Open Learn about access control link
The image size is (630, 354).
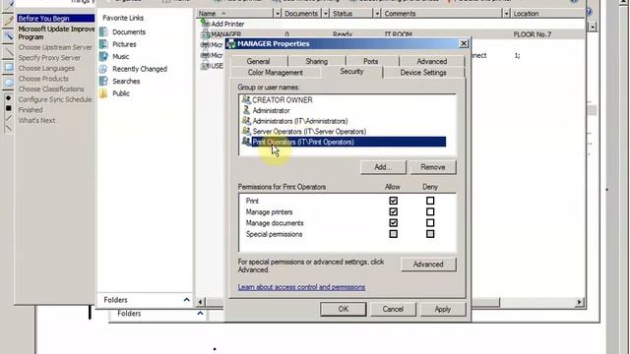pos(301,287)
